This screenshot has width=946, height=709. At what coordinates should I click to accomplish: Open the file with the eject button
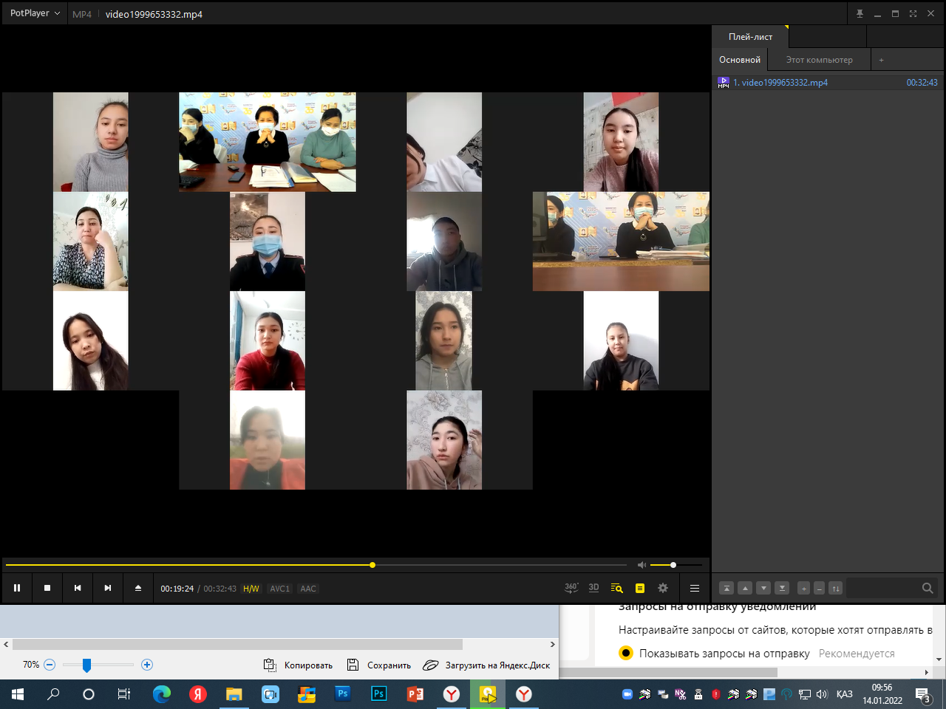click(137, 588)
